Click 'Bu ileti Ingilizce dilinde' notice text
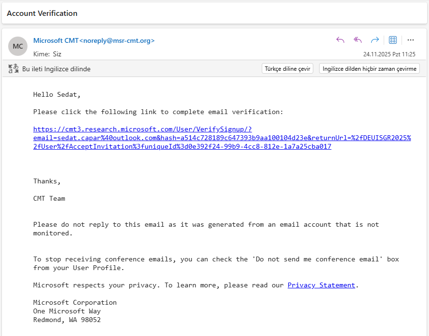Screen dimensions: 429x336 (x=56, y=69)
